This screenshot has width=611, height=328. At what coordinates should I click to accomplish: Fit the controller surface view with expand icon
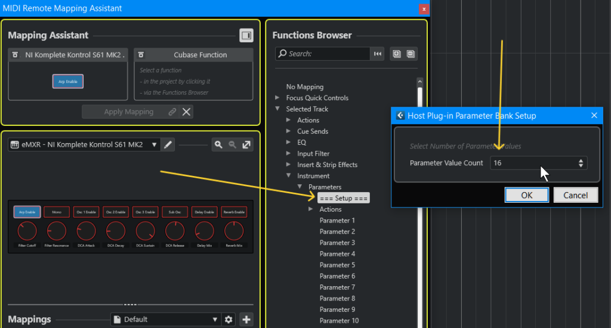coord(246,144)
